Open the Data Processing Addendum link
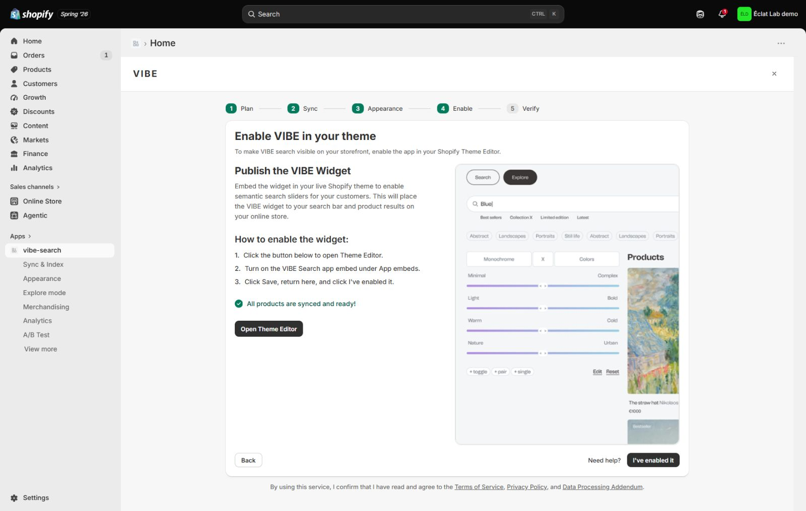This screenshot has height=511, width=806. 602,487
